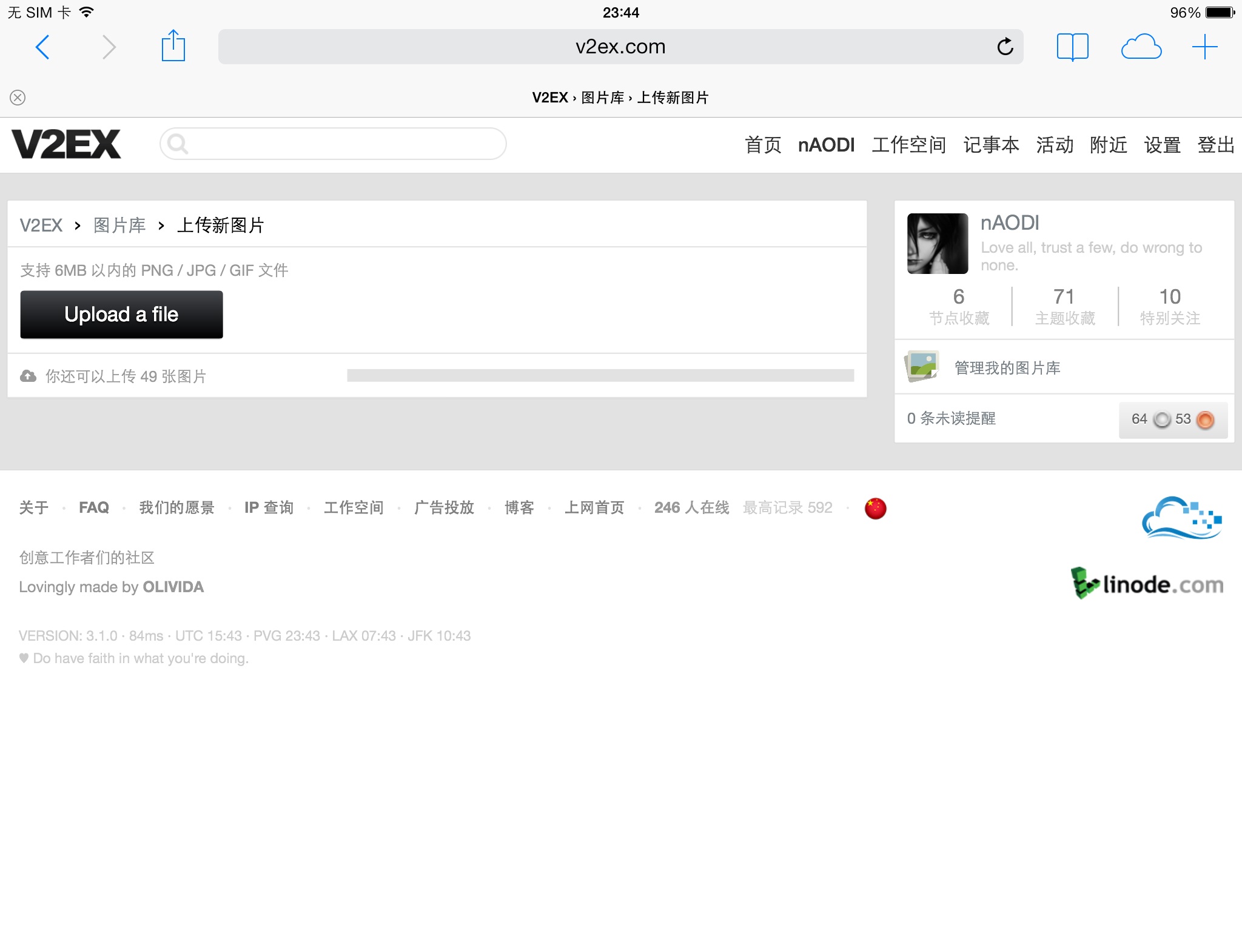Open the Safari bookmarks book icon

[1072, 47]
